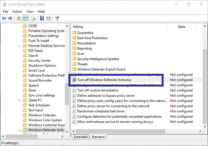Select the Windows Calendar tree folder
The height and width of the screenshot is (146, 208).
pyautogui.click(x=42, y=115)
